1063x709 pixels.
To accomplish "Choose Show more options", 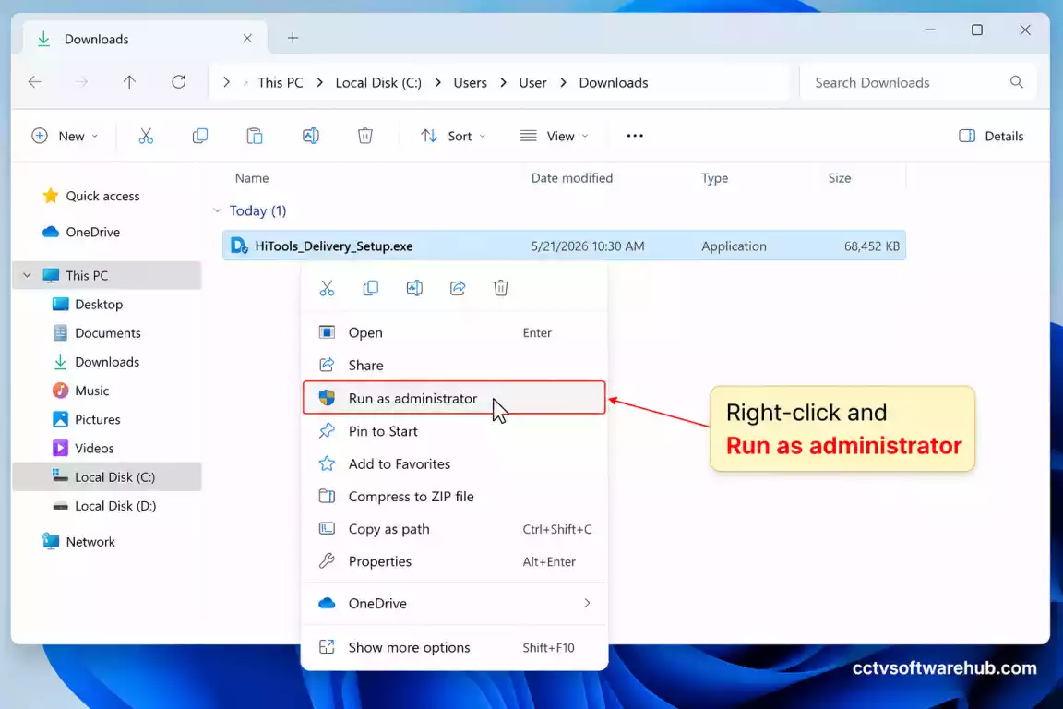I will tap(454, 648).
